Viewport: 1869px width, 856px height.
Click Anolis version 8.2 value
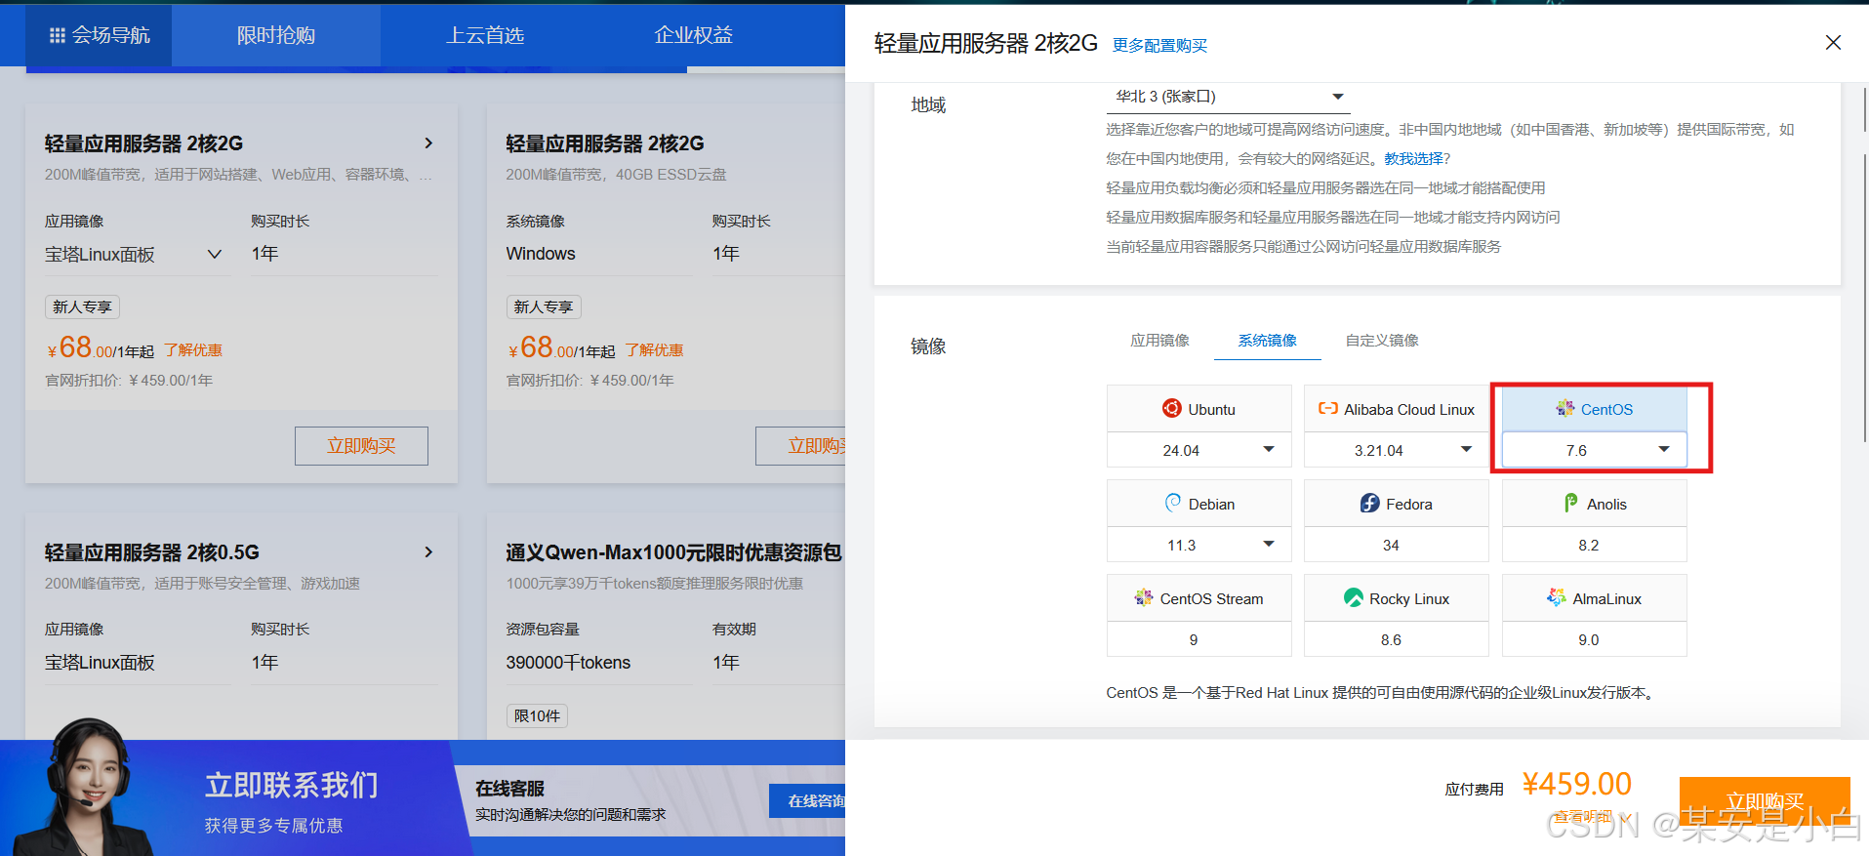pyautogui.click(x=1589, y=545)
